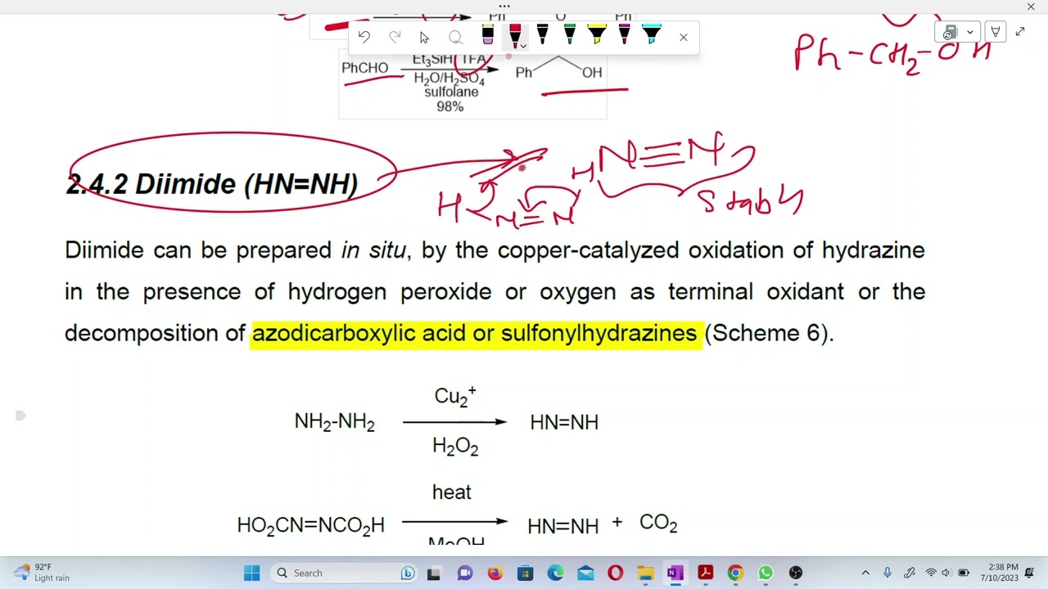Screen dimensions: 1048x589
Task: Open Firefox from taskbar
Action: click(495, 573)
